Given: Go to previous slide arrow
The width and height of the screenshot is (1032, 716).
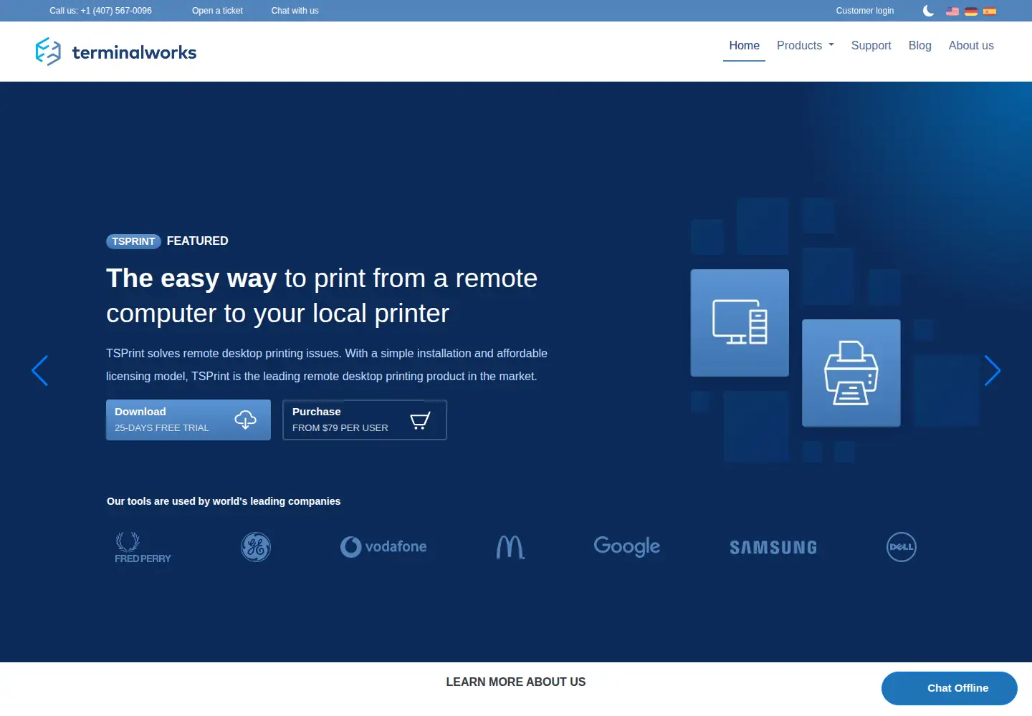Looking at the screenshot, I should 40,371.
